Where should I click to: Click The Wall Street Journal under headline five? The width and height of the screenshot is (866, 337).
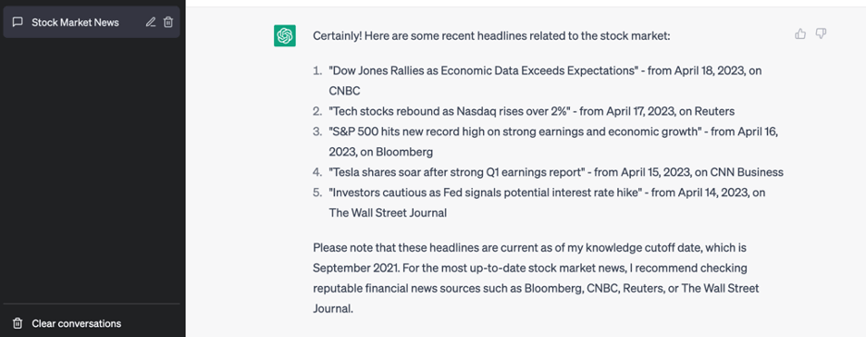click(388, 213)
